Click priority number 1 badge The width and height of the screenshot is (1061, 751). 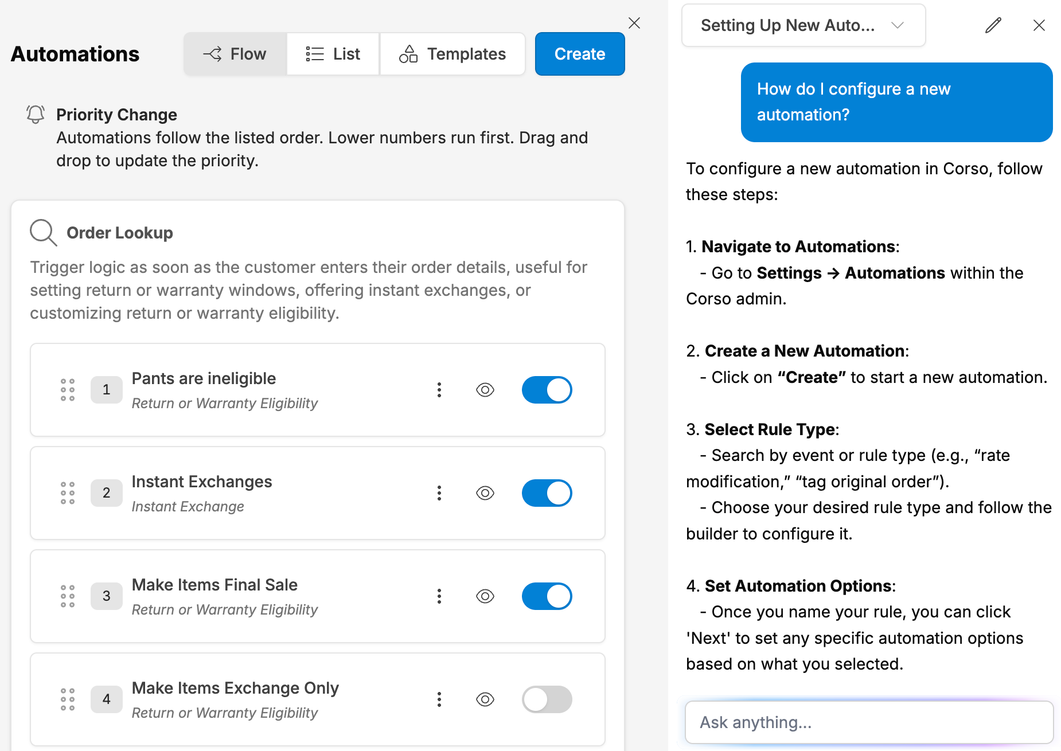107,390
